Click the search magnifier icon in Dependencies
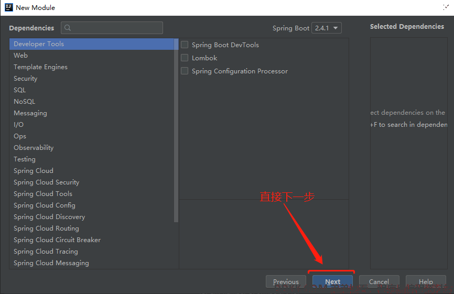 pyautogui.click(x=68, y=28)
